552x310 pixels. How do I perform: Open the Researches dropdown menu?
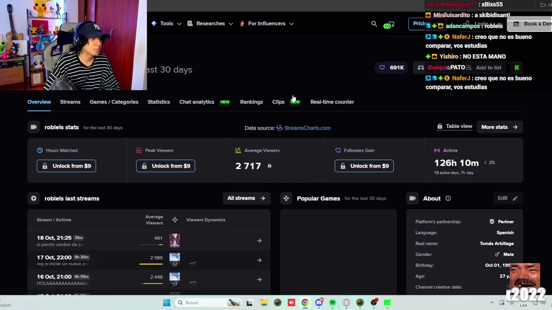210,24
